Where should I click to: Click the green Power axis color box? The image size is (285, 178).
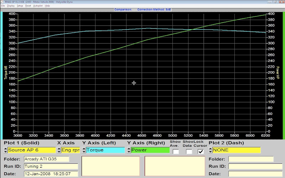(x=150, y=150)
